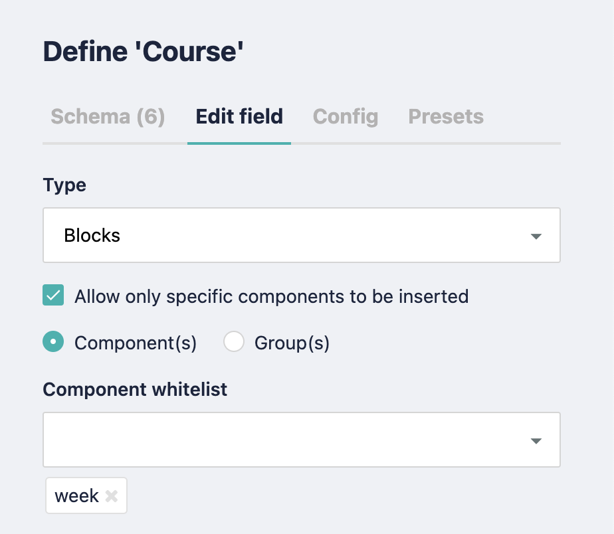The height and width of the screenshot is (534, 614).
Task: Disable 'Allow only specific components to be inserted'
Action: [x=52, y=296]
